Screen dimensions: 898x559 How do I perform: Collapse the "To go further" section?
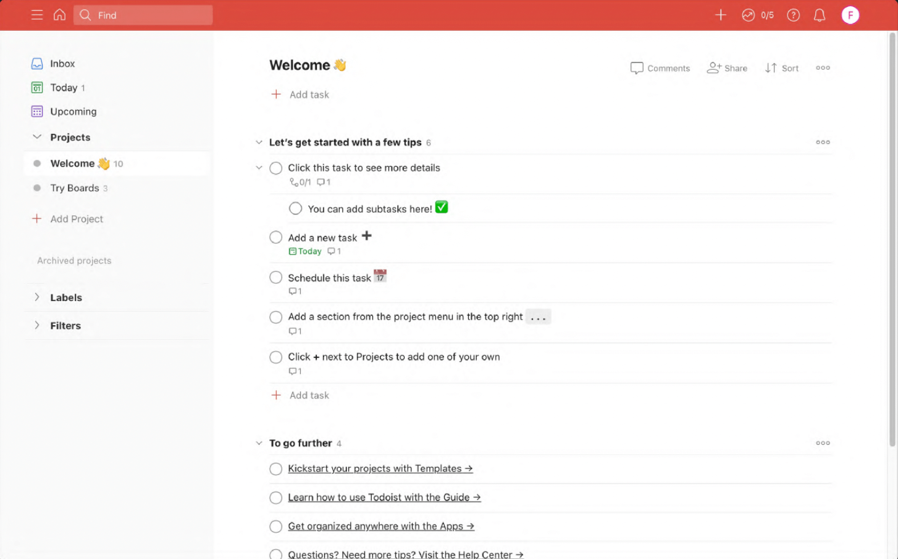tap(259, 443)
